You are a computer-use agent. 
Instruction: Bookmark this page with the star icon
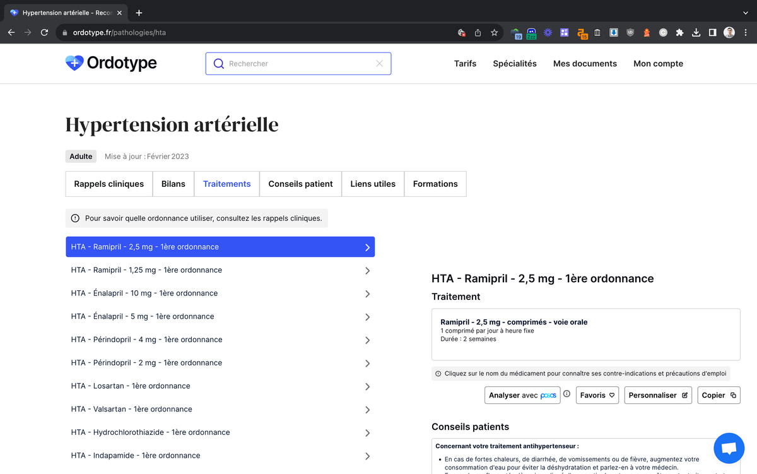(x=495, y=32)
